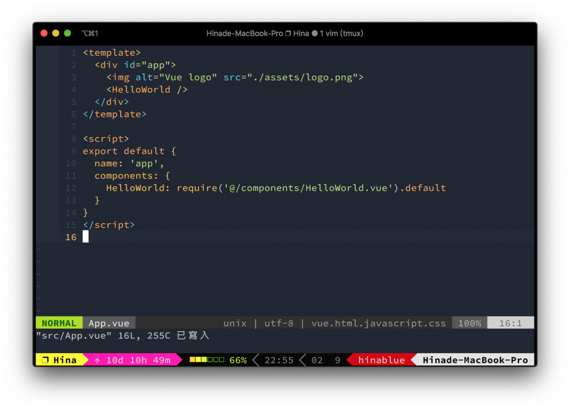Click the unix file format label

(235, 323)
